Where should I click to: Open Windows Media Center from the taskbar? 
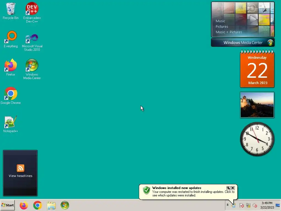coord(65,205)
